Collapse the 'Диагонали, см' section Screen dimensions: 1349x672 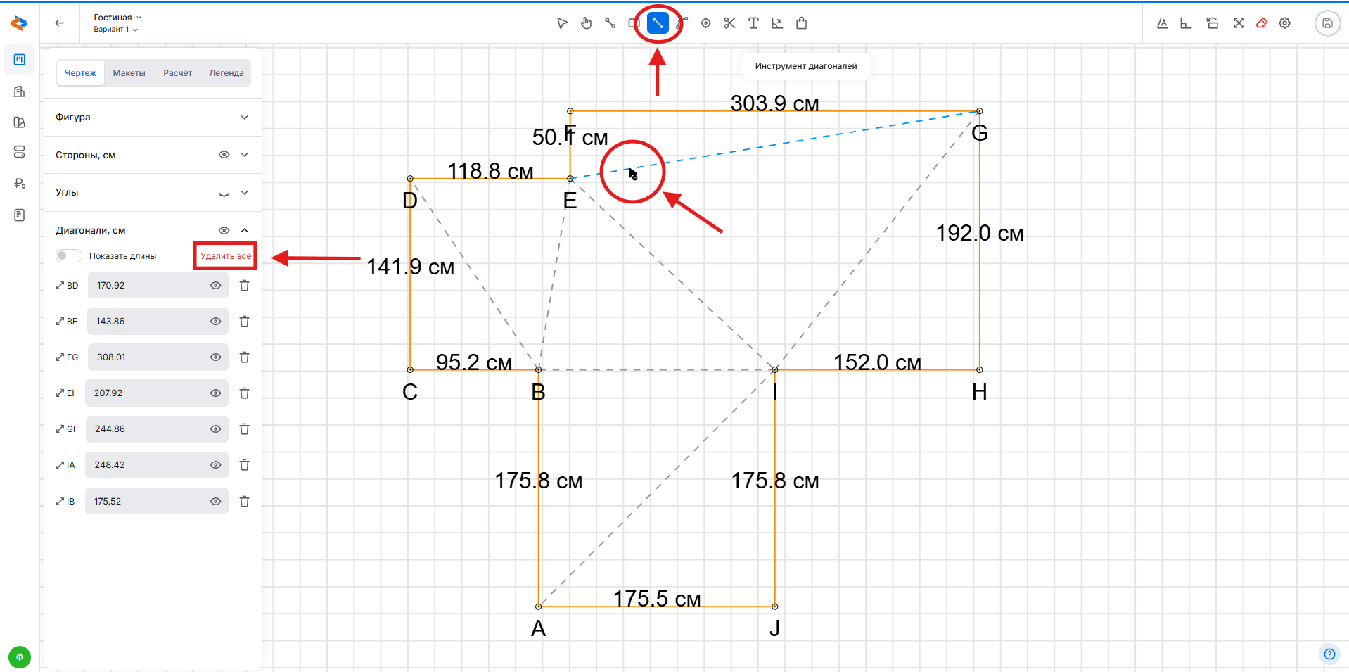point(244,230)
